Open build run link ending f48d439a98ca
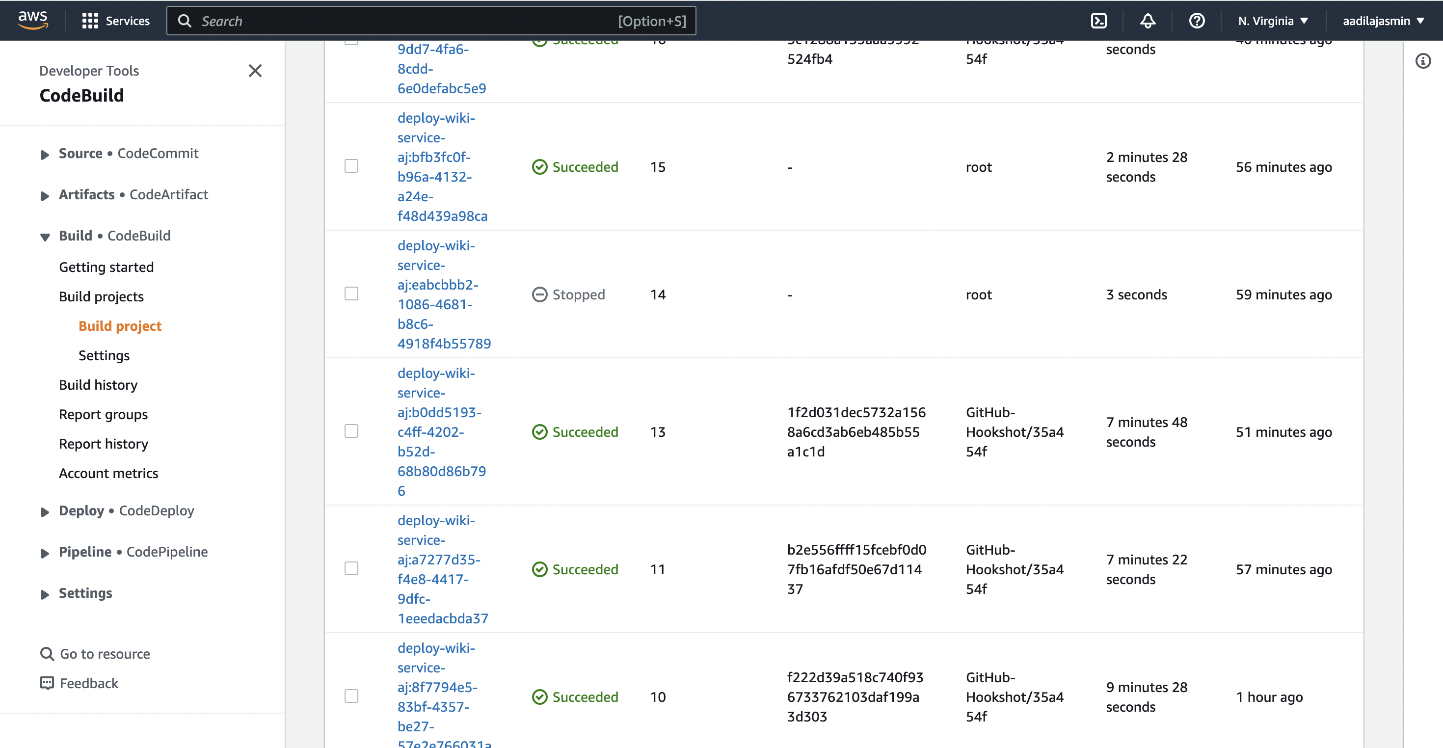 tap(442, 167)
